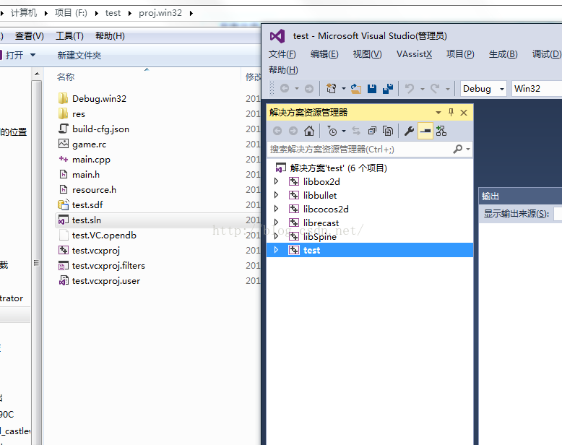The width and height of the screenshot is (562, 445).
Task: Open the 视图(V) menu in Visual Studio
Action: [x=367, y=54]
